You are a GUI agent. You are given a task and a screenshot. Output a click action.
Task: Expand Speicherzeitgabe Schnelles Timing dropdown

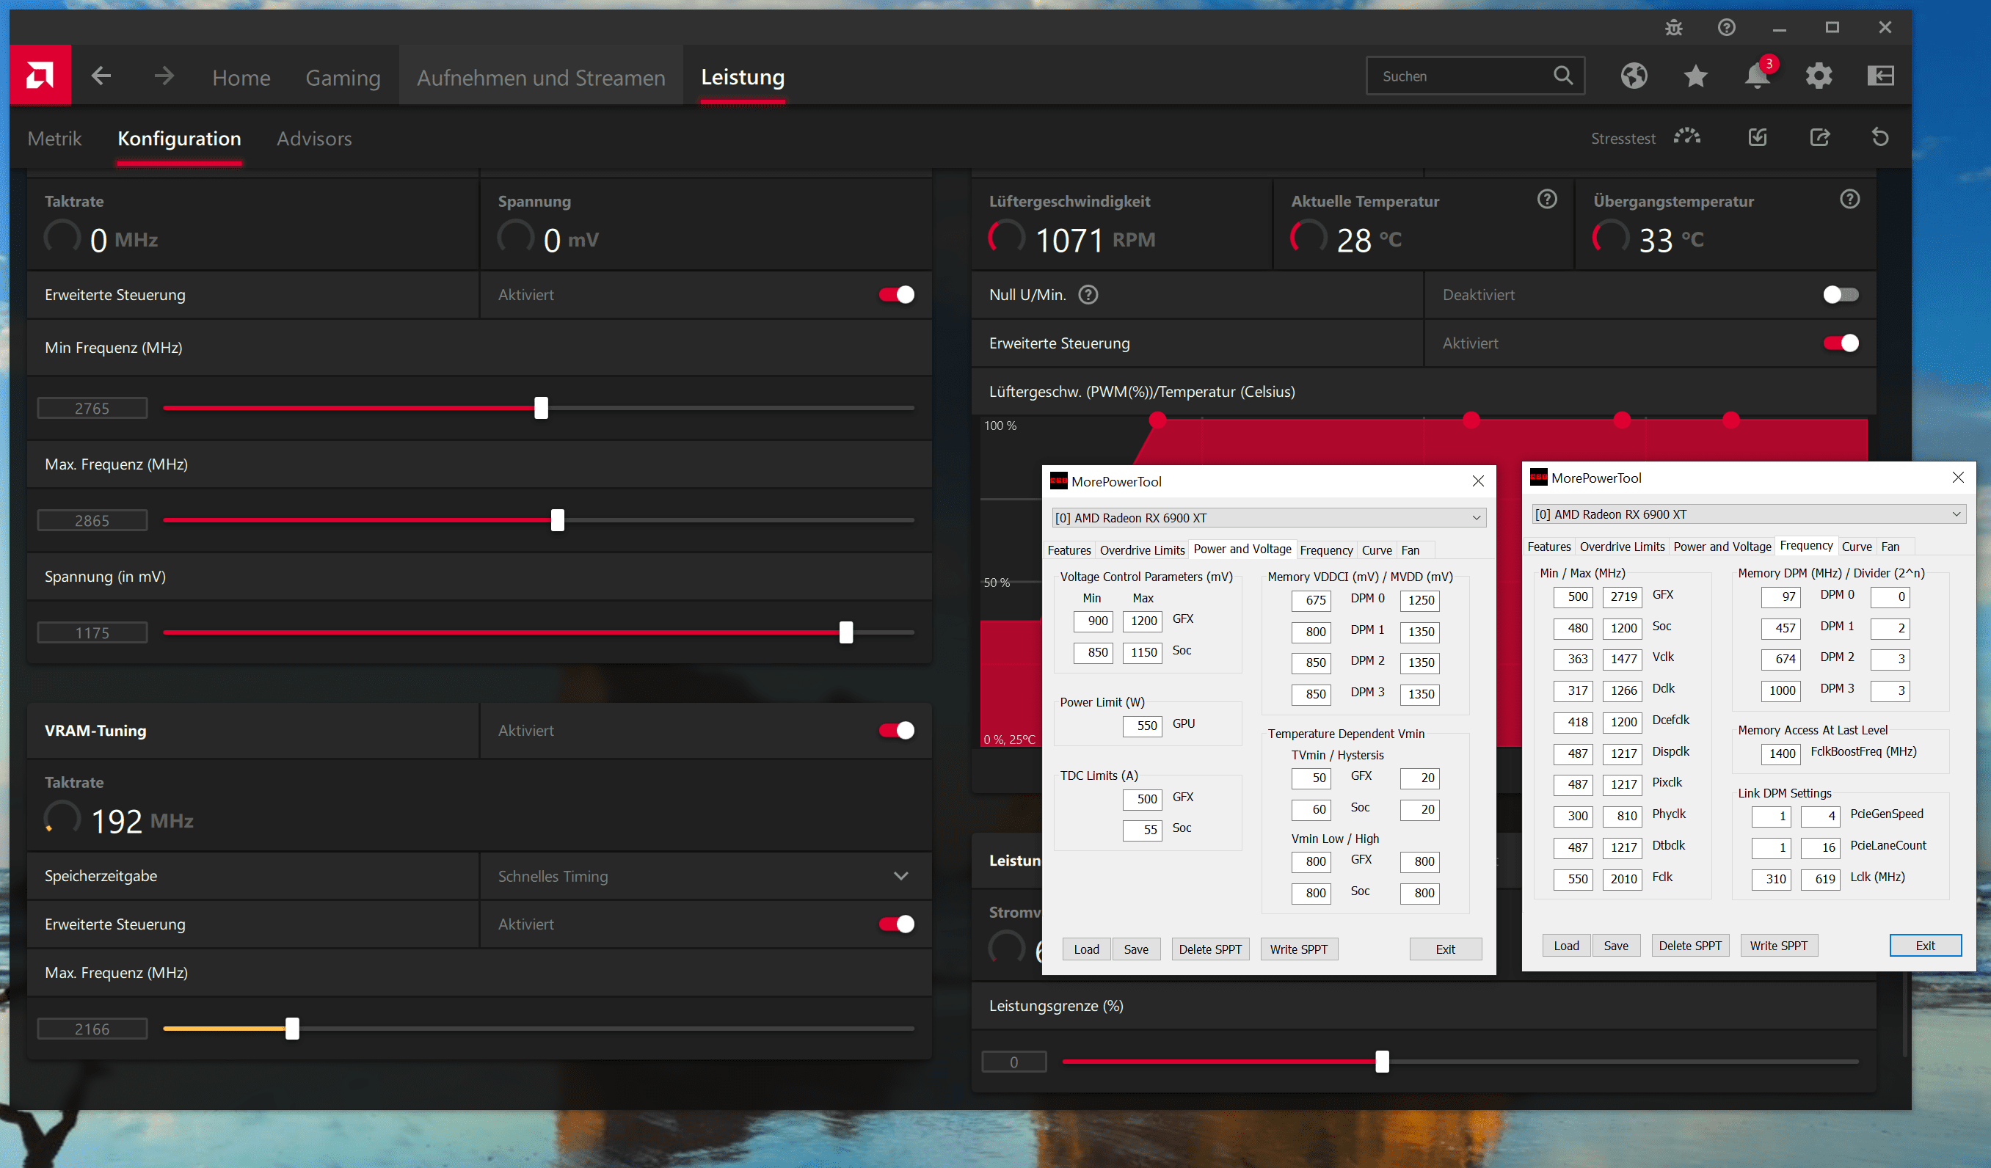pos(900,876)
